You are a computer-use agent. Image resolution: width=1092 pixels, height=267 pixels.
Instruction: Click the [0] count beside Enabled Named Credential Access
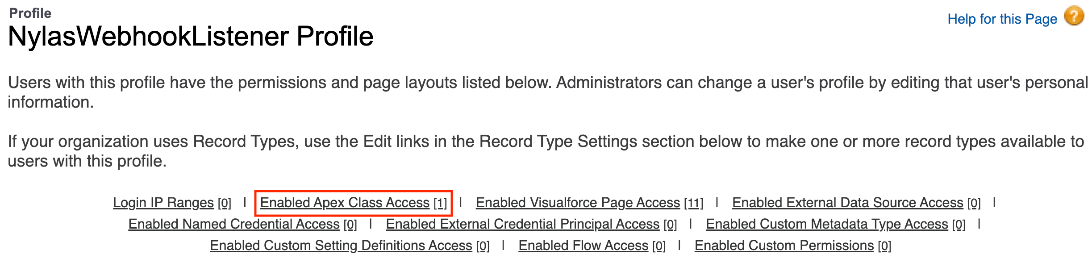pos(351,224)
